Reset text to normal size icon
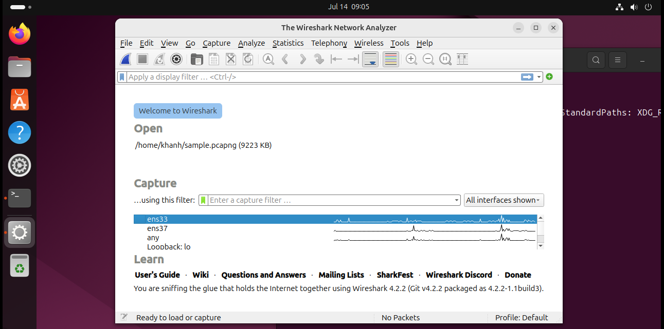664x329 pixels. click(445, 60)
